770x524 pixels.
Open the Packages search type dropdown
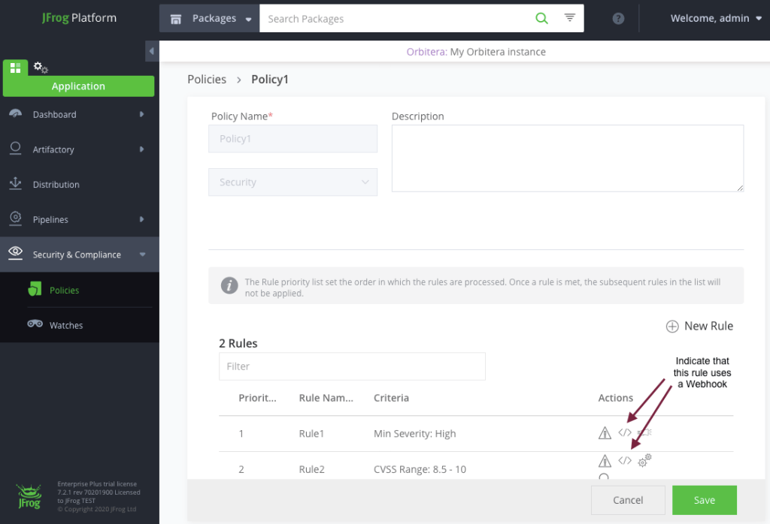210,19
